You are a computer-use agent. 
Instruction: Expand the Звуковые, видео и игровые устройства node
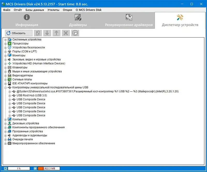coord(5,60)
